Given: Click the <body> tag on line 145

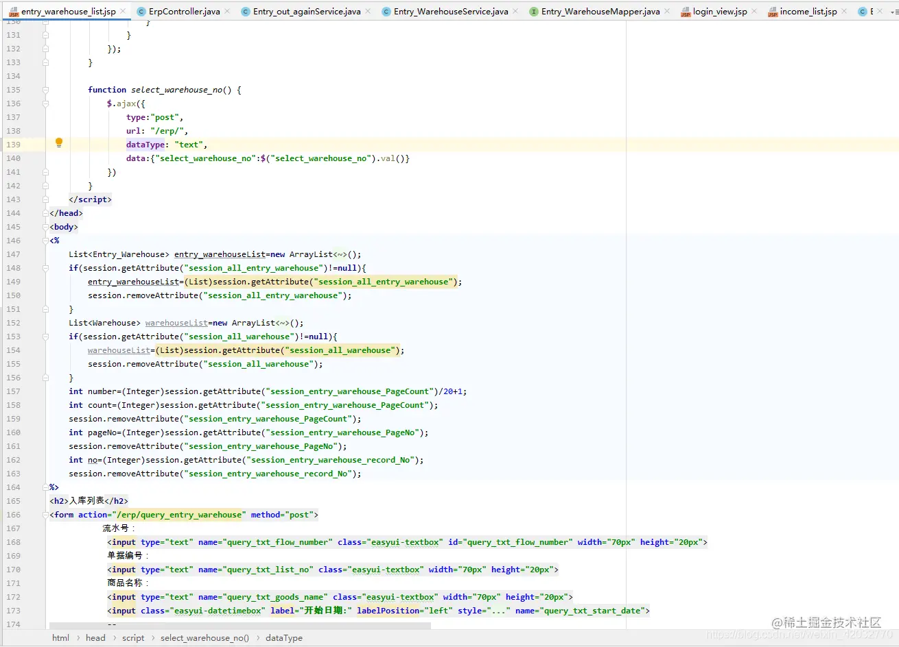Looking at the screenshot, I should click(x=64, y=227).
